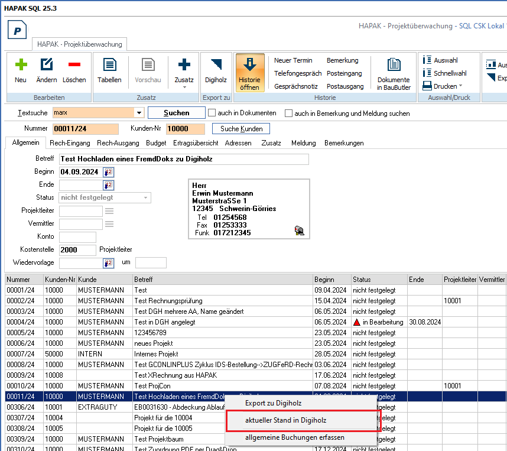Image resolution: width=507 pixels, height=451 pixels.
Task: Click the calendar icon beside Beginn date
Action: [x=108, y=172]
